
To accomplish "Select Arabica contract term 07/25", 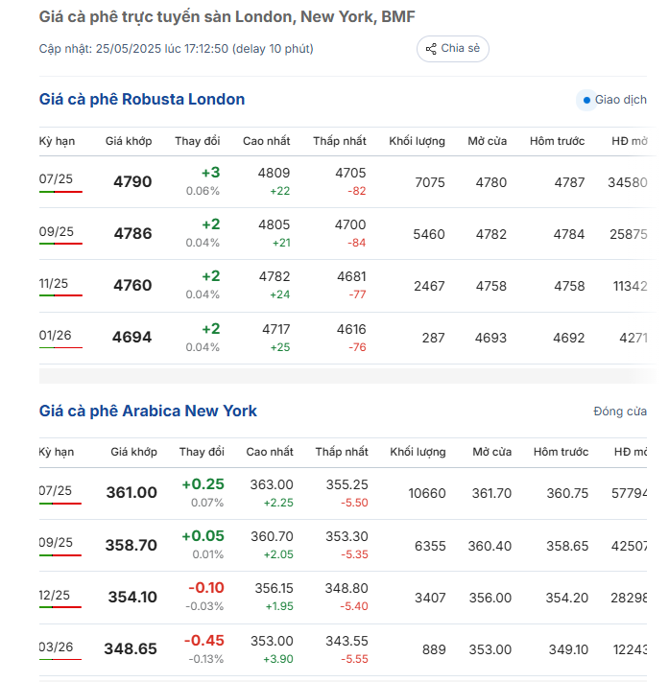I will coord(56,490).
